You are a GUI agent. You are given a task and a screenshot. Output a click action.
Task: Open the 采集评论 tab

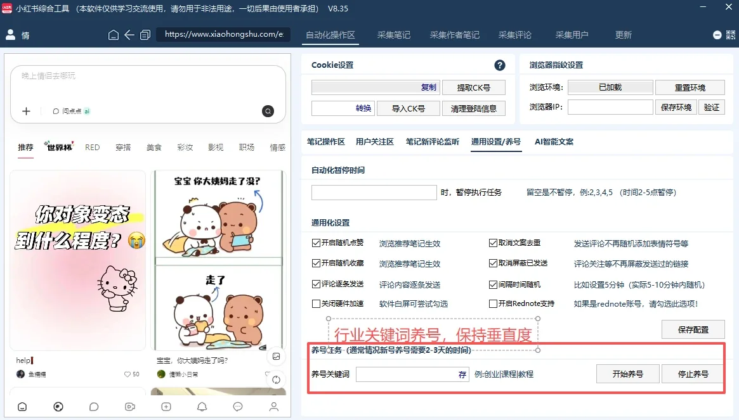514,35
